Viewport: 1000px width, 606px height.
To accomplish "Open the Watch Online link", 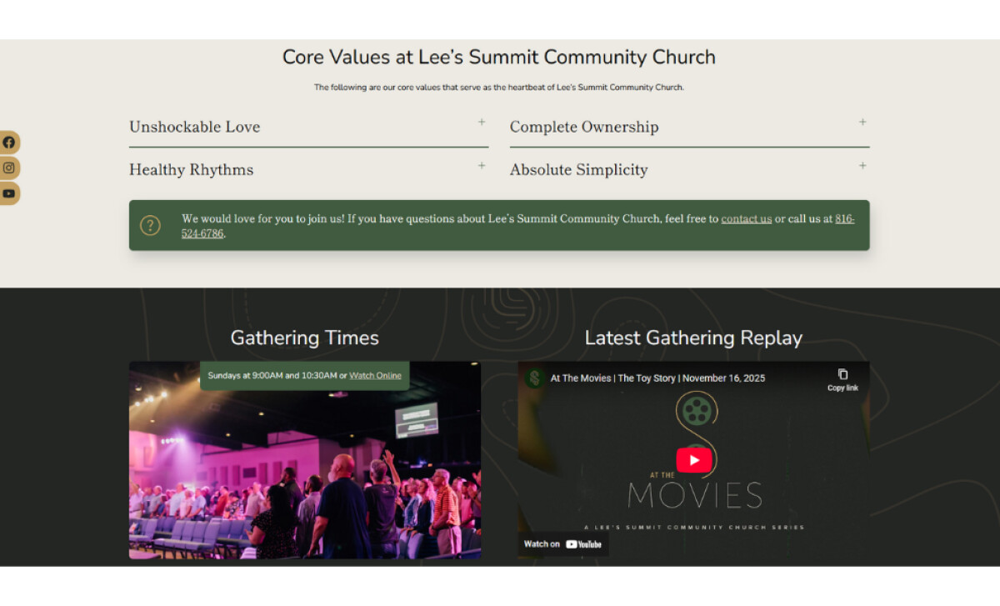I will pos(375,376).
